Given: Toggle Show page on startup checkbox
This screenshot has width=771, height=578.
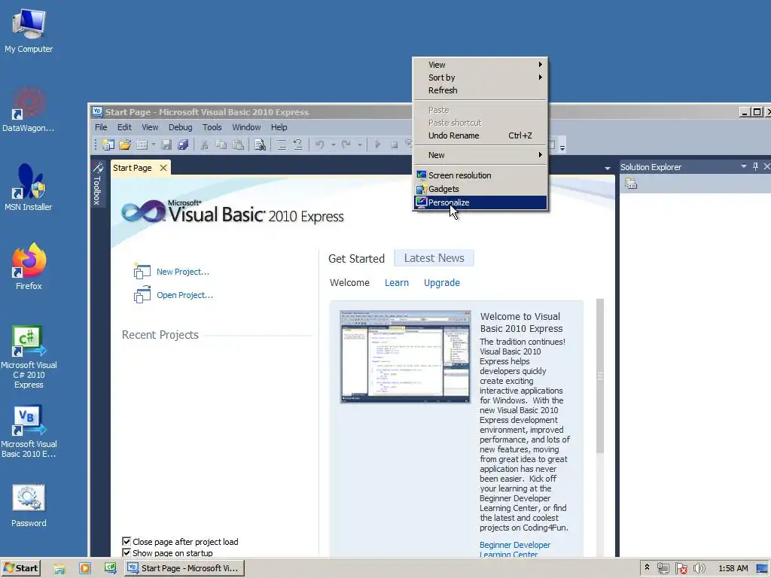Looking at the screenshot, I should click(126, 553).
